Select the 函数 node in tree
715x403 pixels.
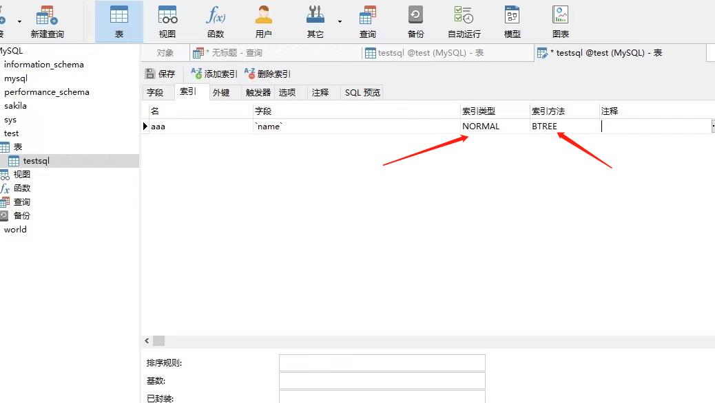(21, 188)
